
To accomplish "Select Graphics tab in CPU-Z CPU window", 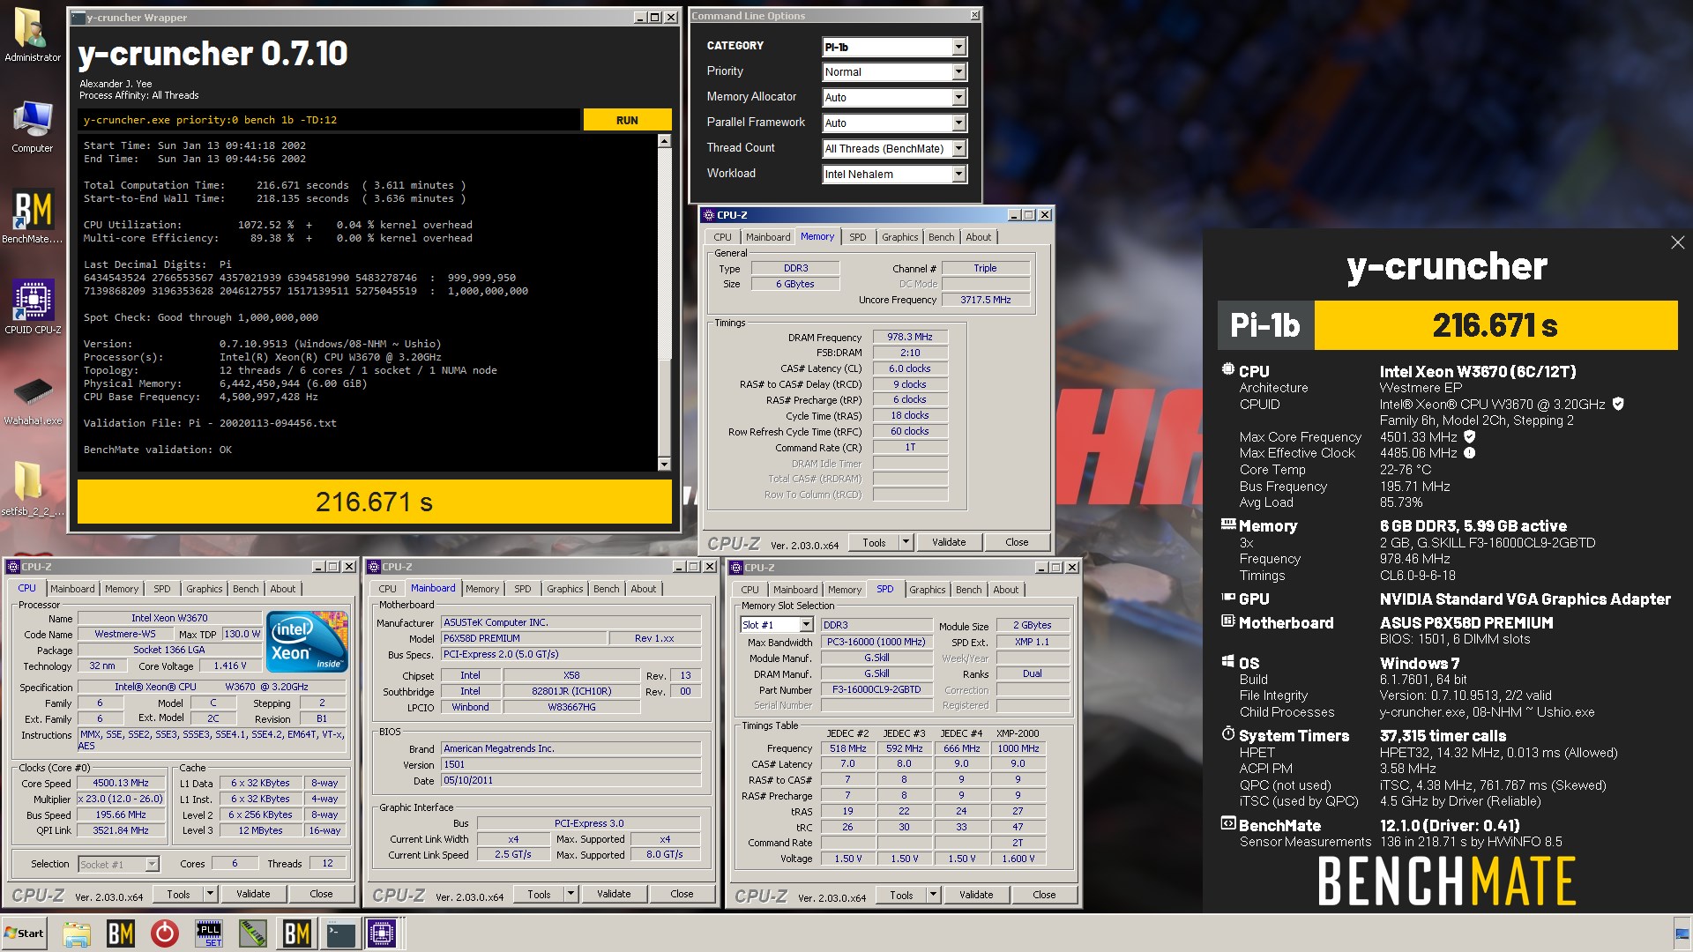I will [205, 589].
